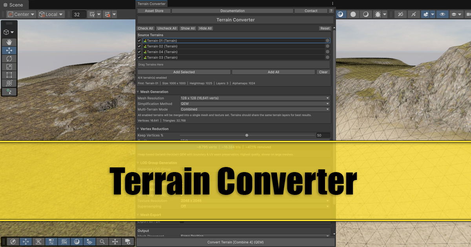Click the Reset button
The image size is (471, 247).
[x=325, y=28]
